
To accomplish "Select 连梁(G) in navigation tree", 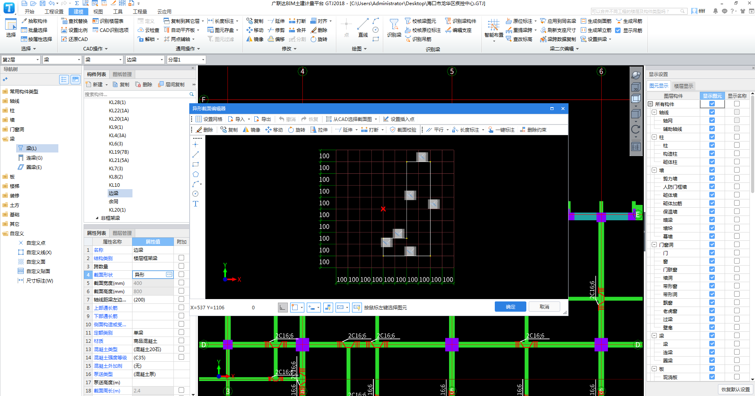I will point(34,158).
